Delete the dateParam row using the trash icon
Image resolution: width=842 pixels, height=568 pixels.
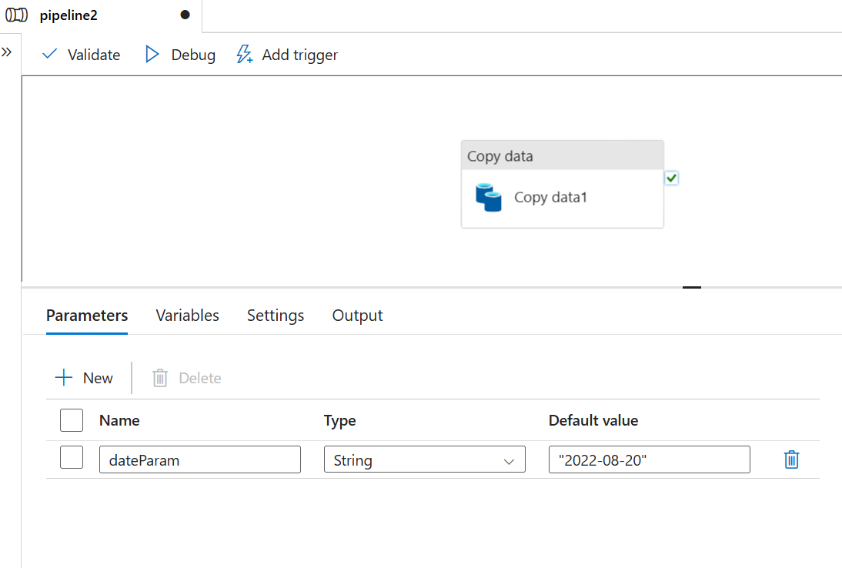pyautogui.click(x=791, y=459)
